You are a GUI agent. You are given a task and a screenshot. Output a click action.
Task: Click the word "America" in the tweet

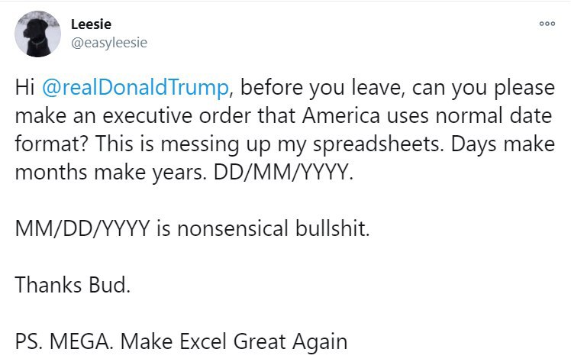pyautogui.click(x=341, y=116)
